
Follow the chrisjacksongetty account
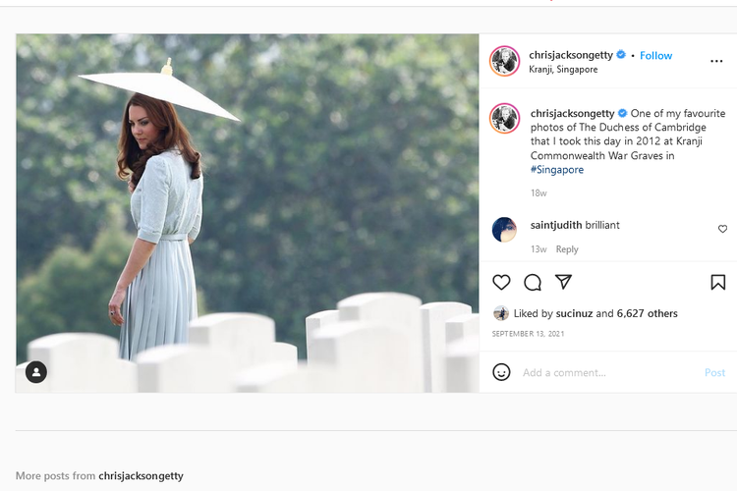click(655, 56)
